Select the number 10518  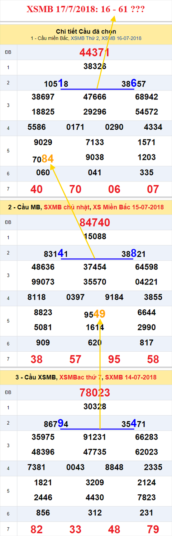click(x=56, y=84)
